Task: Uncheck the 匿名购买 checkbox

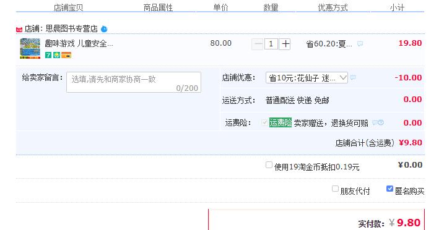Action: click(x=390, y=189)
